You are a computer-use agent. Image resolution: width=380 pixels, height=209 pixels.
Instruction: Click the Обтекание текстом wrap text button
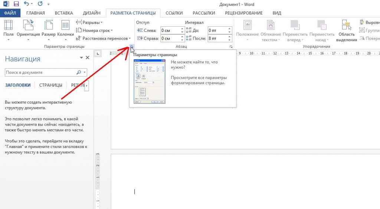coord(271,31)
